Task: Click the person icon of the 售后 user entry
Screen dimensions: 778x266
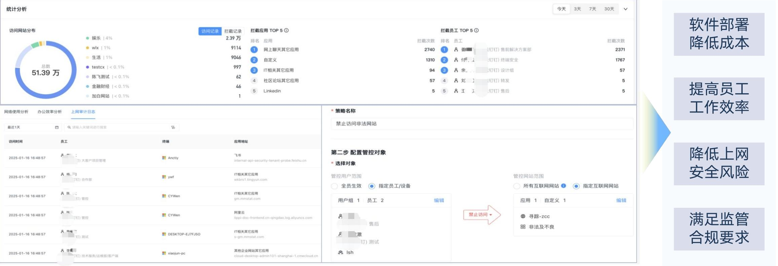Action: [340, 216]
